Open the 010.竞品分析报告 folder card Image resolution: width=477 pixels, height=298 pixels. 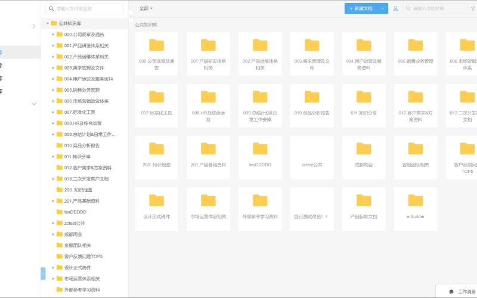point(312,105)
